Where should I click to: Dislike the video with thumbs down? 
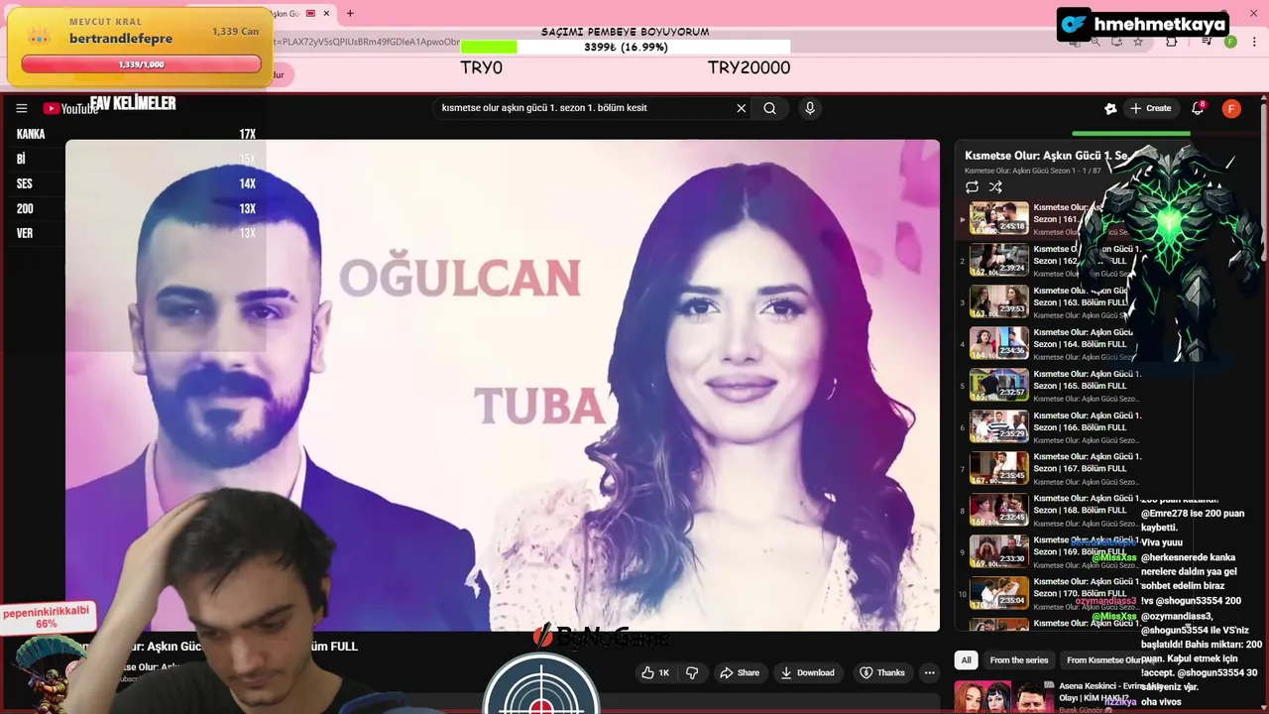tap(692, 672)
